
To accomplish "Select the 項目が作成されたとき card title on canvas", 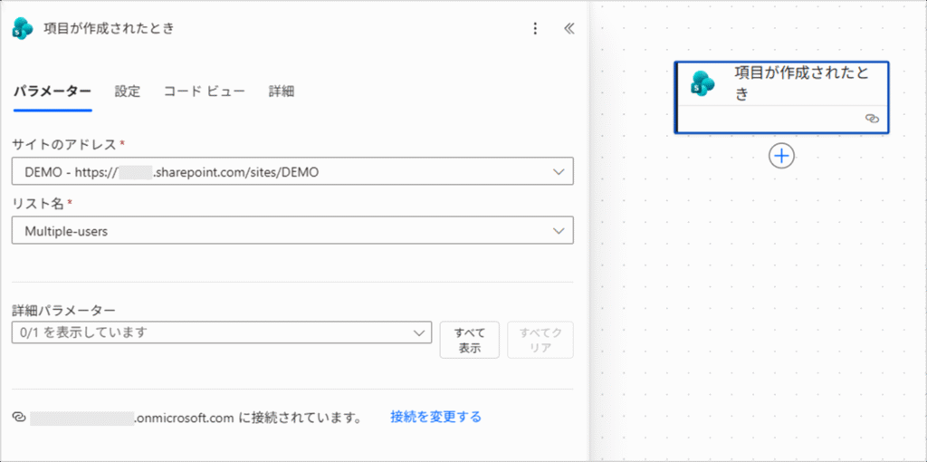I will tap(802, 83).
